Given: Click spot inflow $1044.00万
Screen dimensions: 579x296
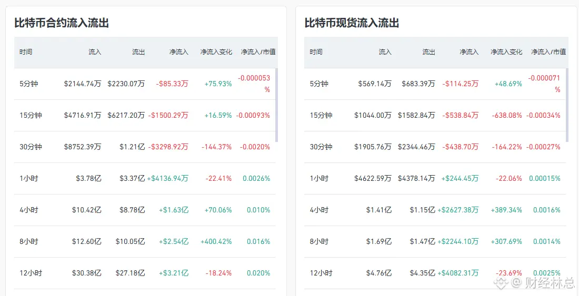Looking at the screenshot, I should coord(373,115).
